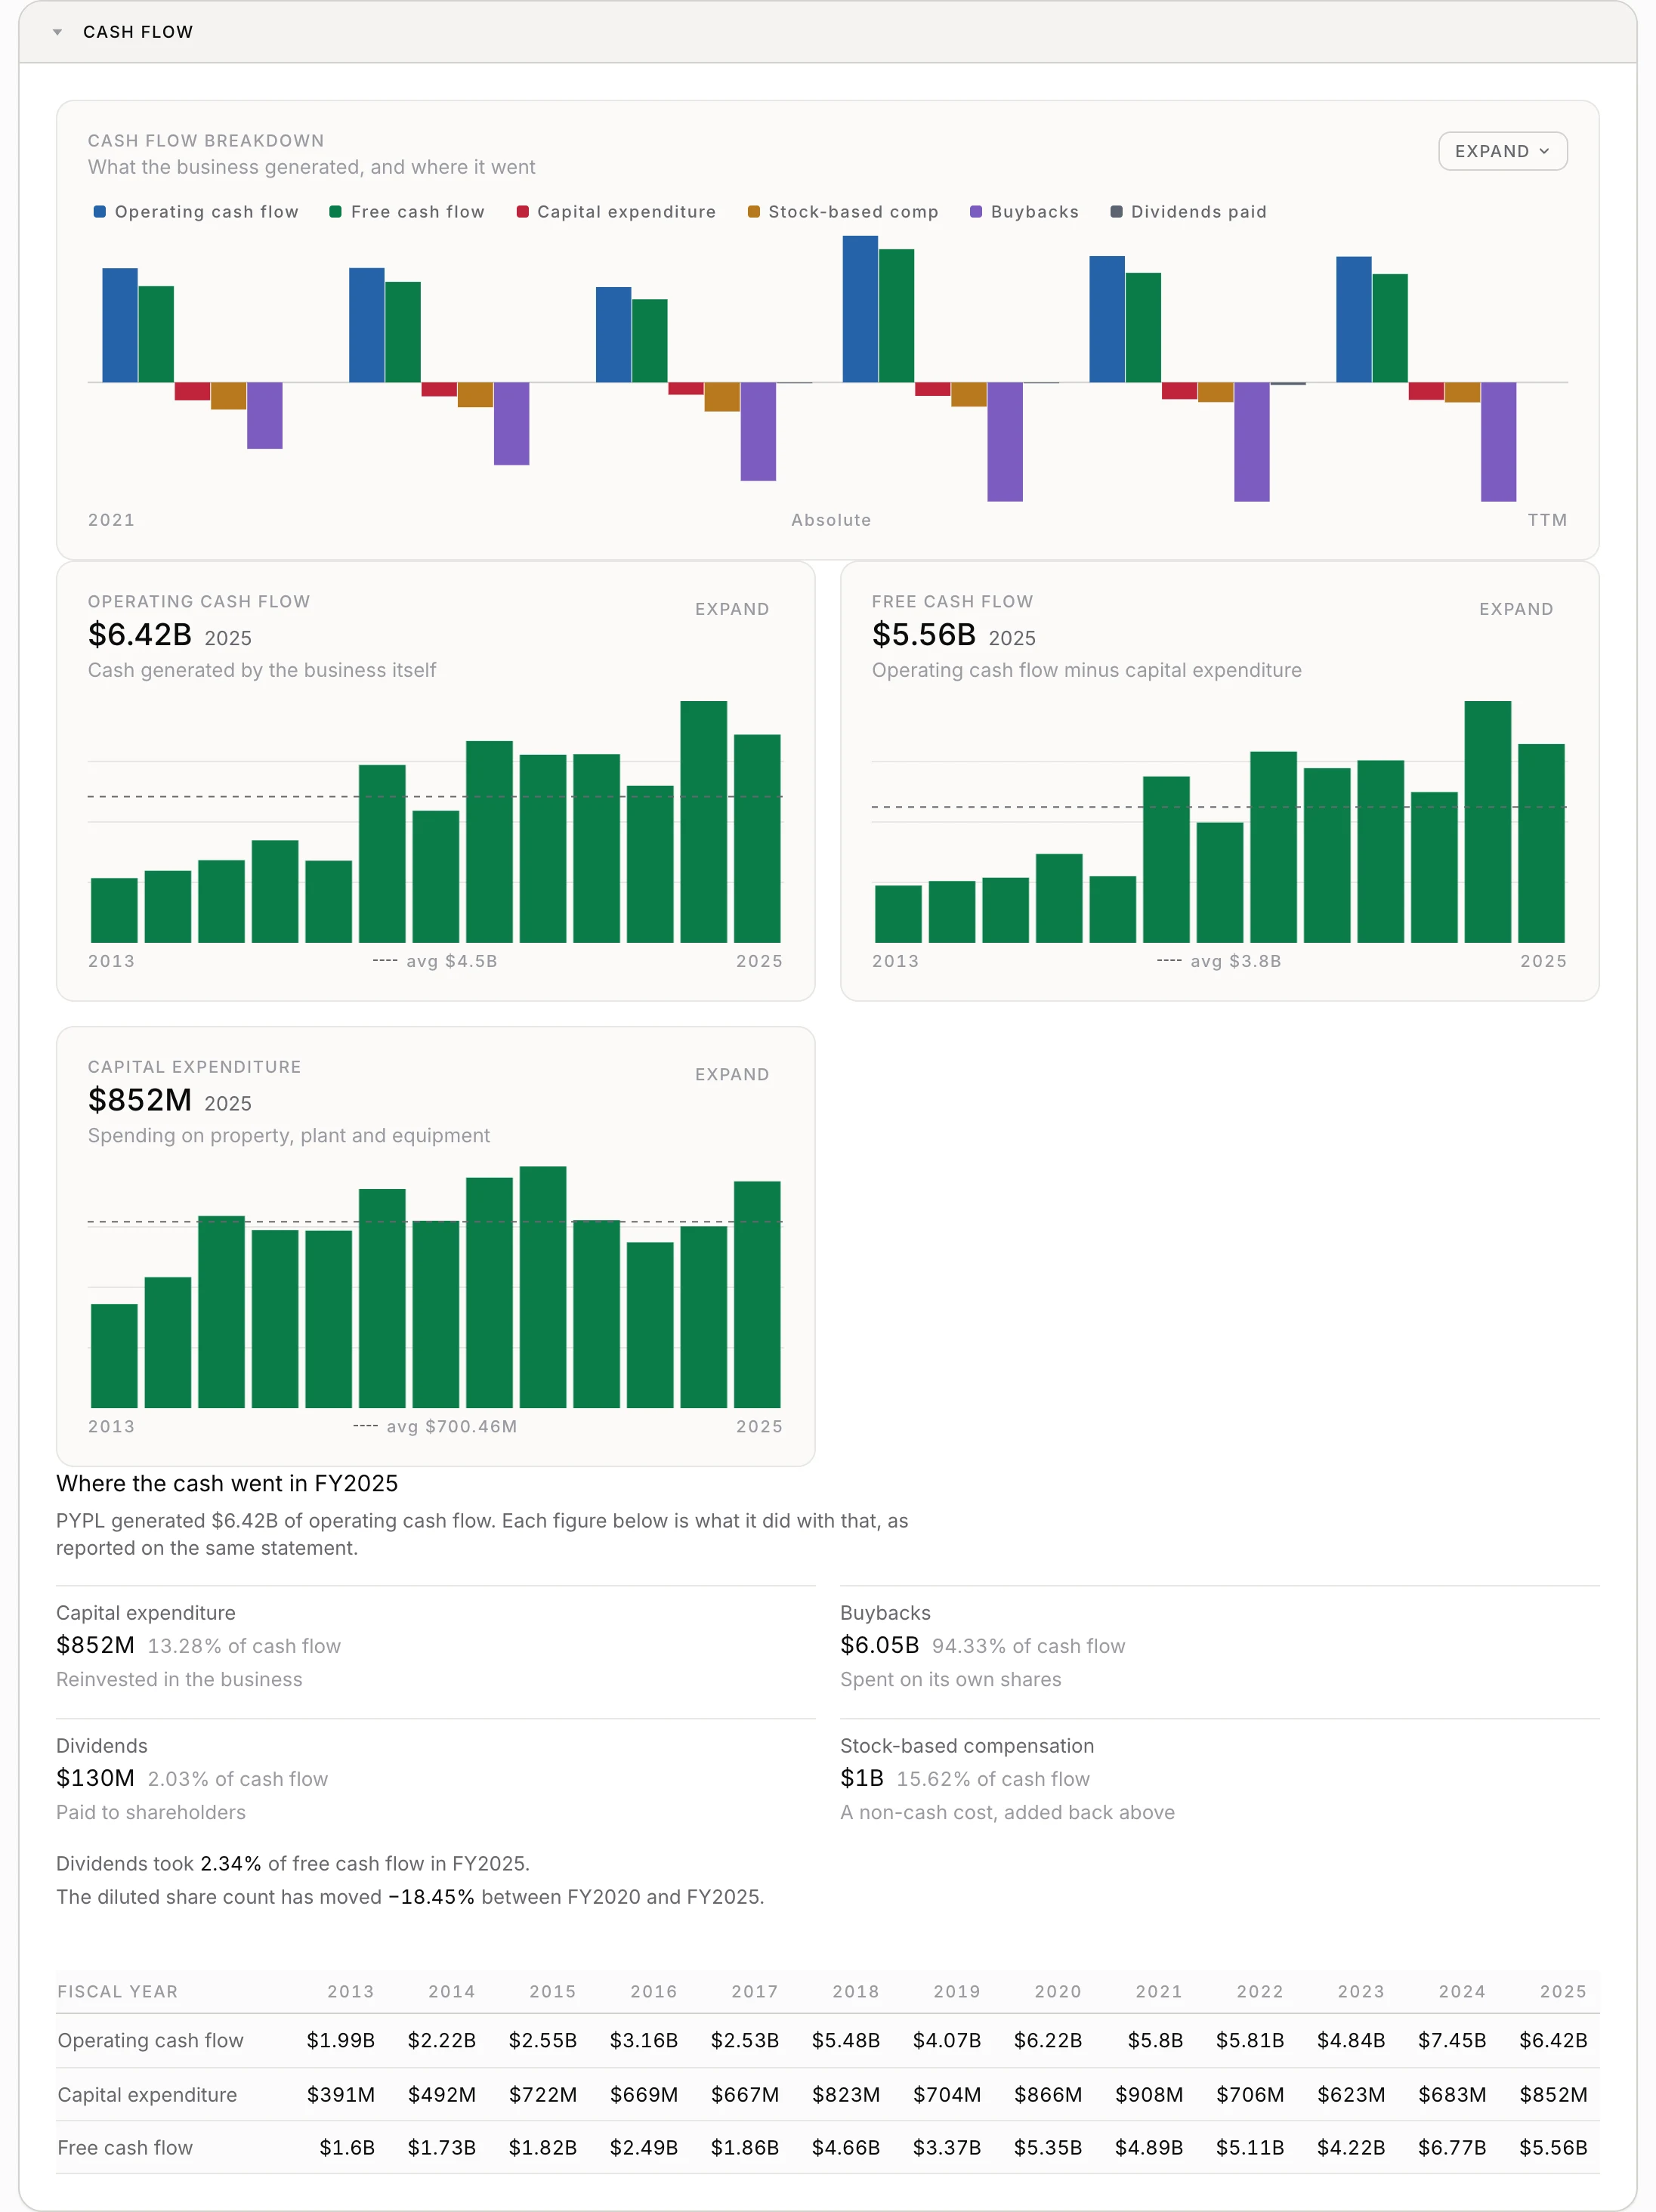Click the Capital expenditure legend label
Image resolution: width=1656 pixels, height=2212 pixels.
[626, 212]
